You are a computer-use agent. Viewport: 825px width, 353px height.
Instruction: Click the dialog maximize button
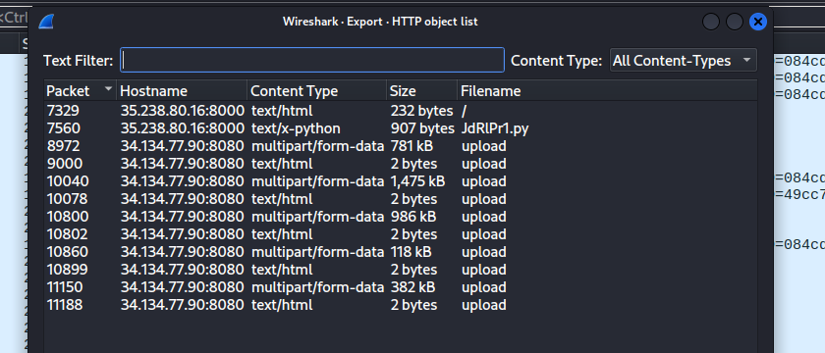click(735, 22)
